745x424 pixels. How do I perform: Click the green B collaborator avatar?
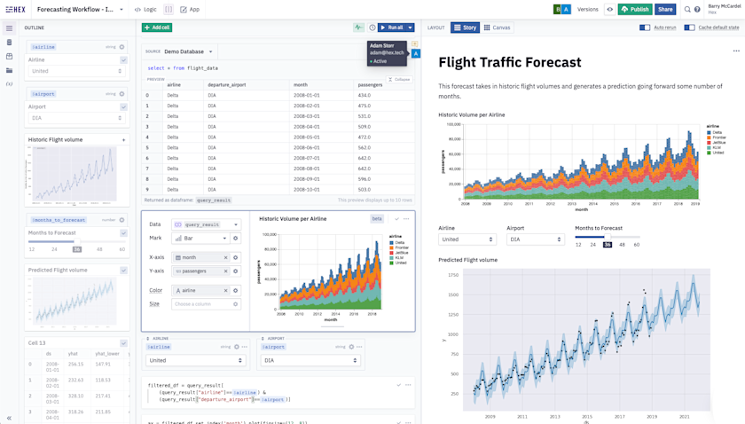(557, 10)
